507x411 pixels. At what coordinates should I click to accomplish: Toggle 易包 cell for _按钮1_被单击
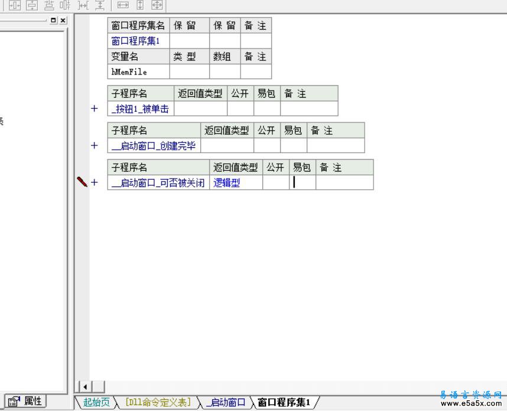coord(267,109)
